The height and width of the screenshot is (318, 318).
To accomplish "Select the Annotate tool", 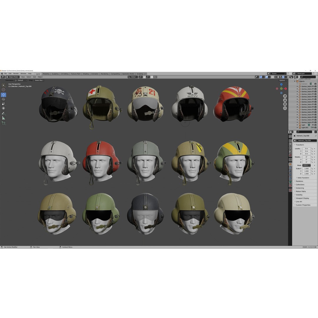I will (x=4, y=113).
